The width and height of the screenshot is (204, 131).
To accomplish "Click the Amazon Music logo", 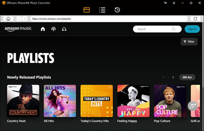I will click(x=18, y=29).
